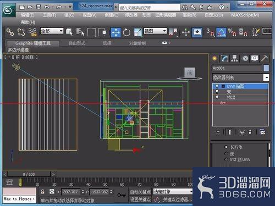Screen dimensions: 275x206
Task: Open the 选定对象 key filter dropdown
Action: point(173,192)
